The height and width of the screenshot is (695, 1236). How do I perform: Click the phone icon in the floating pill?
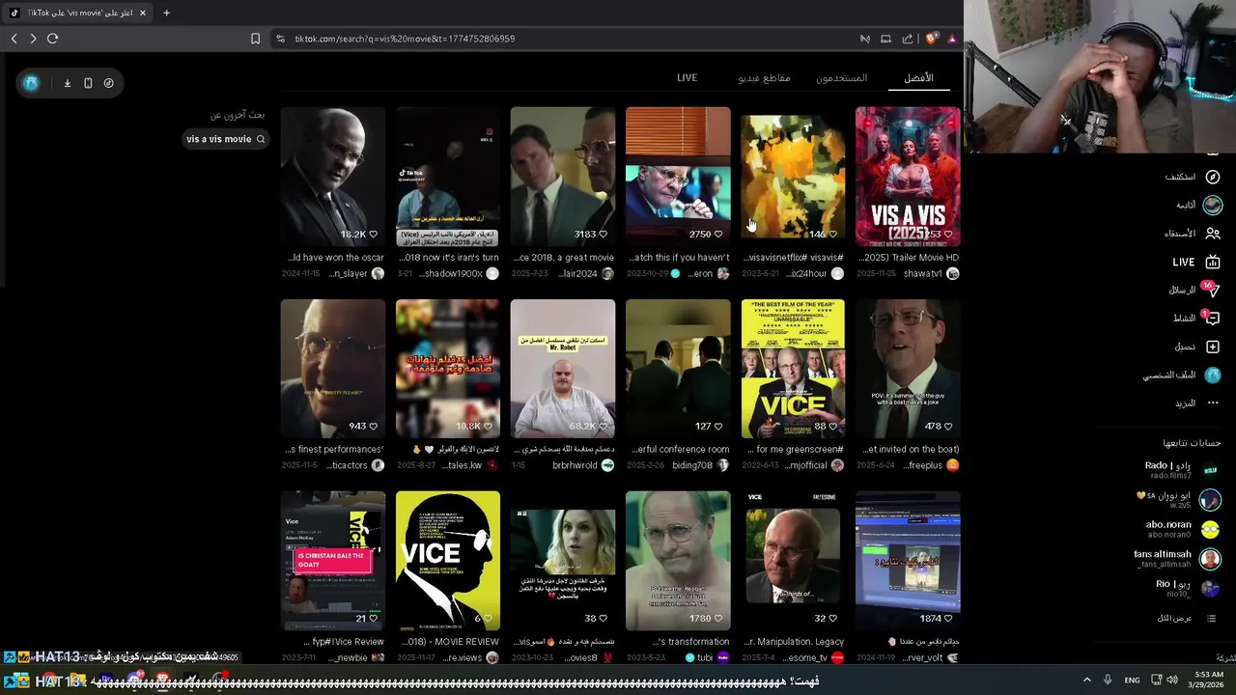(88, 83)
